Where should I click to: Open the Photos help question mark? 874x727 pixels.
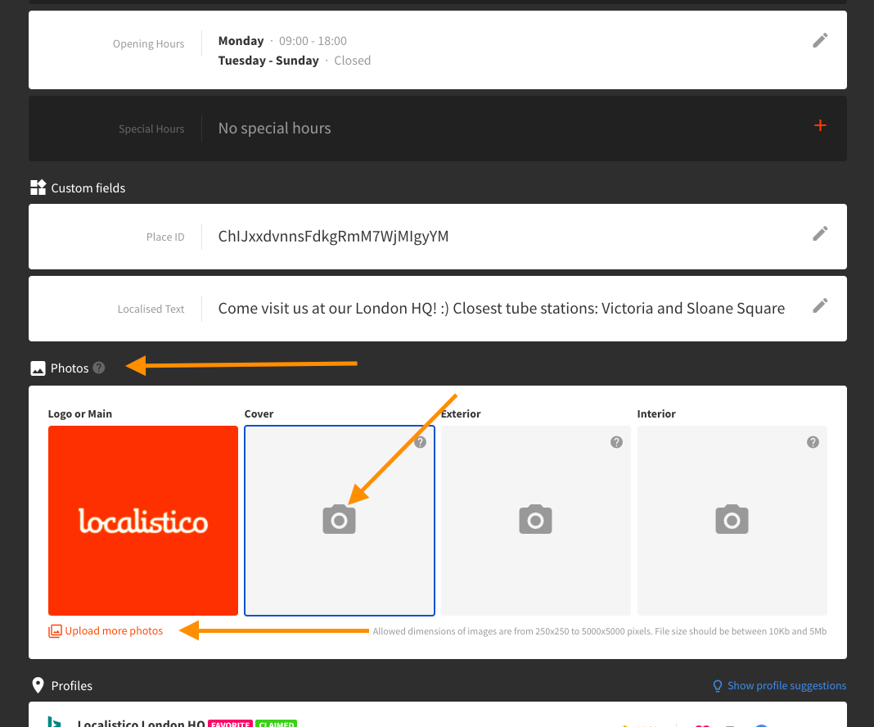(99, 368)
